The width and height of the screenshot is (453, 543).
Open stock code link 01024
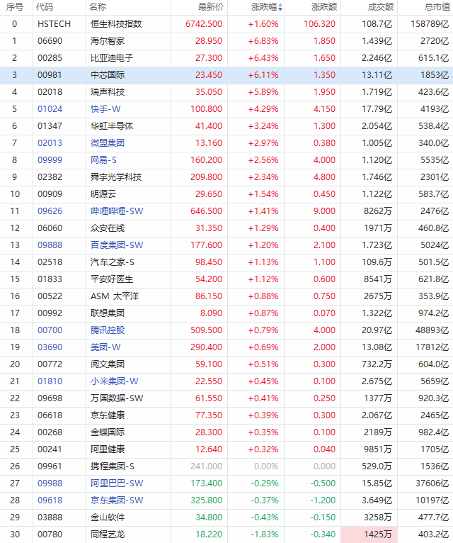[50, 109]
